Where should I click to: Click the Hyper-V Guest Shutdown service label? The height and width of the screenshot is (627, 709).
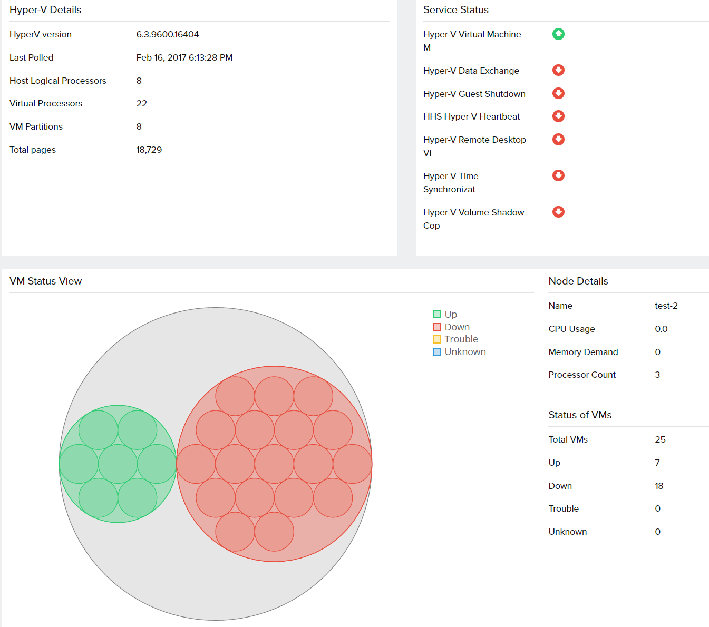[474, 94]
